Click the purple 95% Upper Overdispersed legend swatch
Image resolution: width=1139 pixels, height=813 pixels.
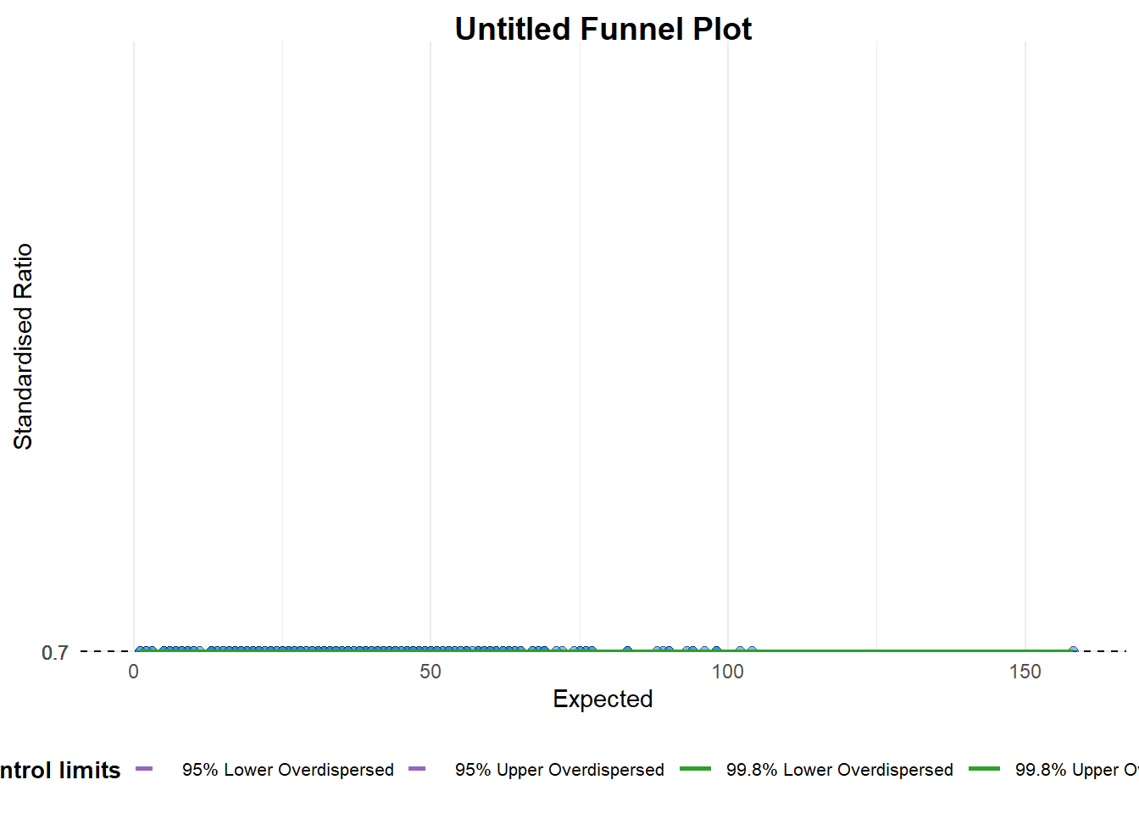pyautogui.click(x=416, y=769)
